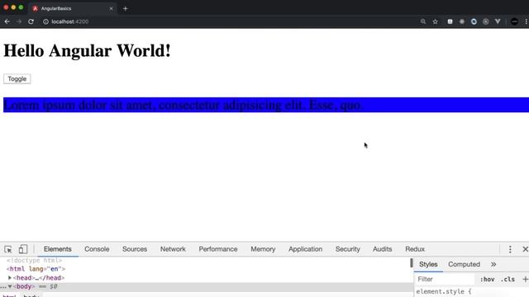Expand the head element node
The height and width of the screenshot is (297, 529).
coord(10,278)
